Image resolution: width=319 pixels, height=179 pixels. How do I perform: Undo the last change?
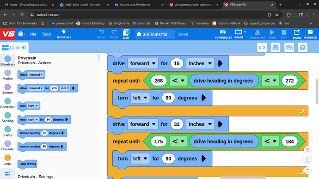[x=101, y=34]
